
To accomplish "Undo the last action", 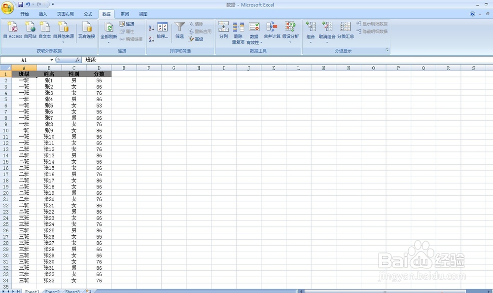I will click(x=28, y=4).
